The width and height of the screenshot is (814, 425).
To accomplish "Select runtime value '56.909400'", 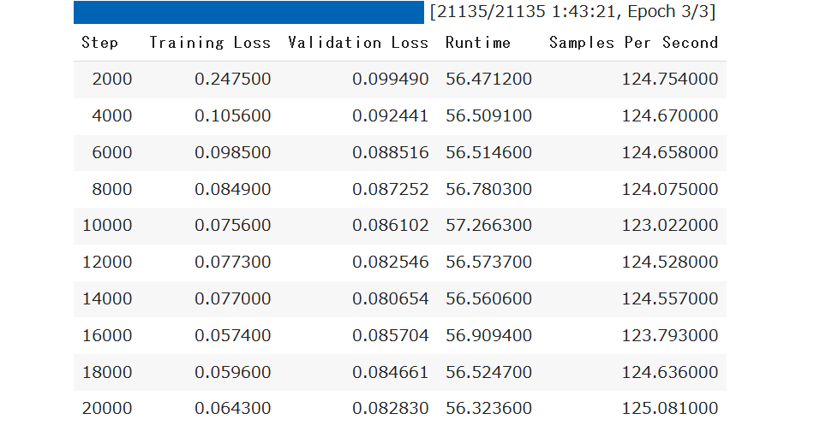I will coord(488,336).
